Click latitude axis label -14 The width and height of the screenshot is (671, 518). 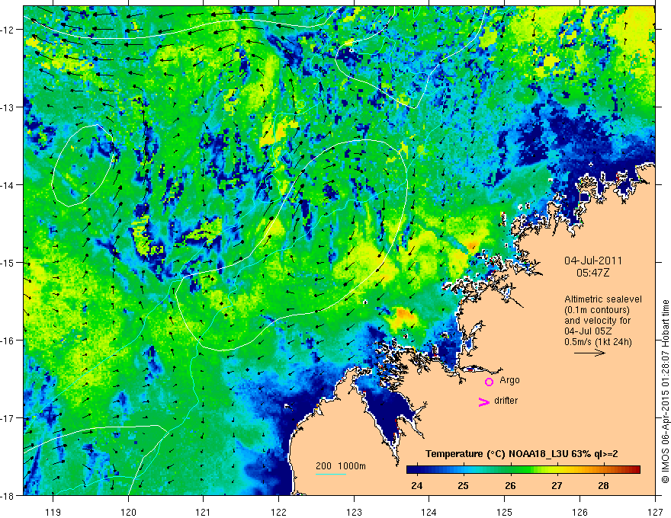8,185
